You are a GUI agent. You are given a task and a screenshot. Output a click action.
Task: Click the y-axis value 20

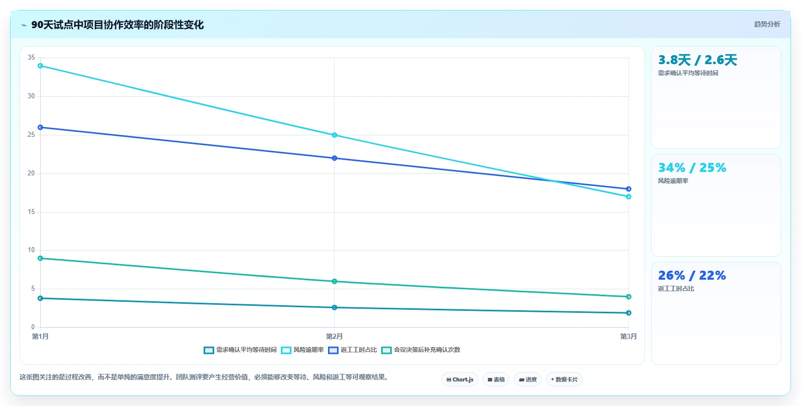coord(31,173)
